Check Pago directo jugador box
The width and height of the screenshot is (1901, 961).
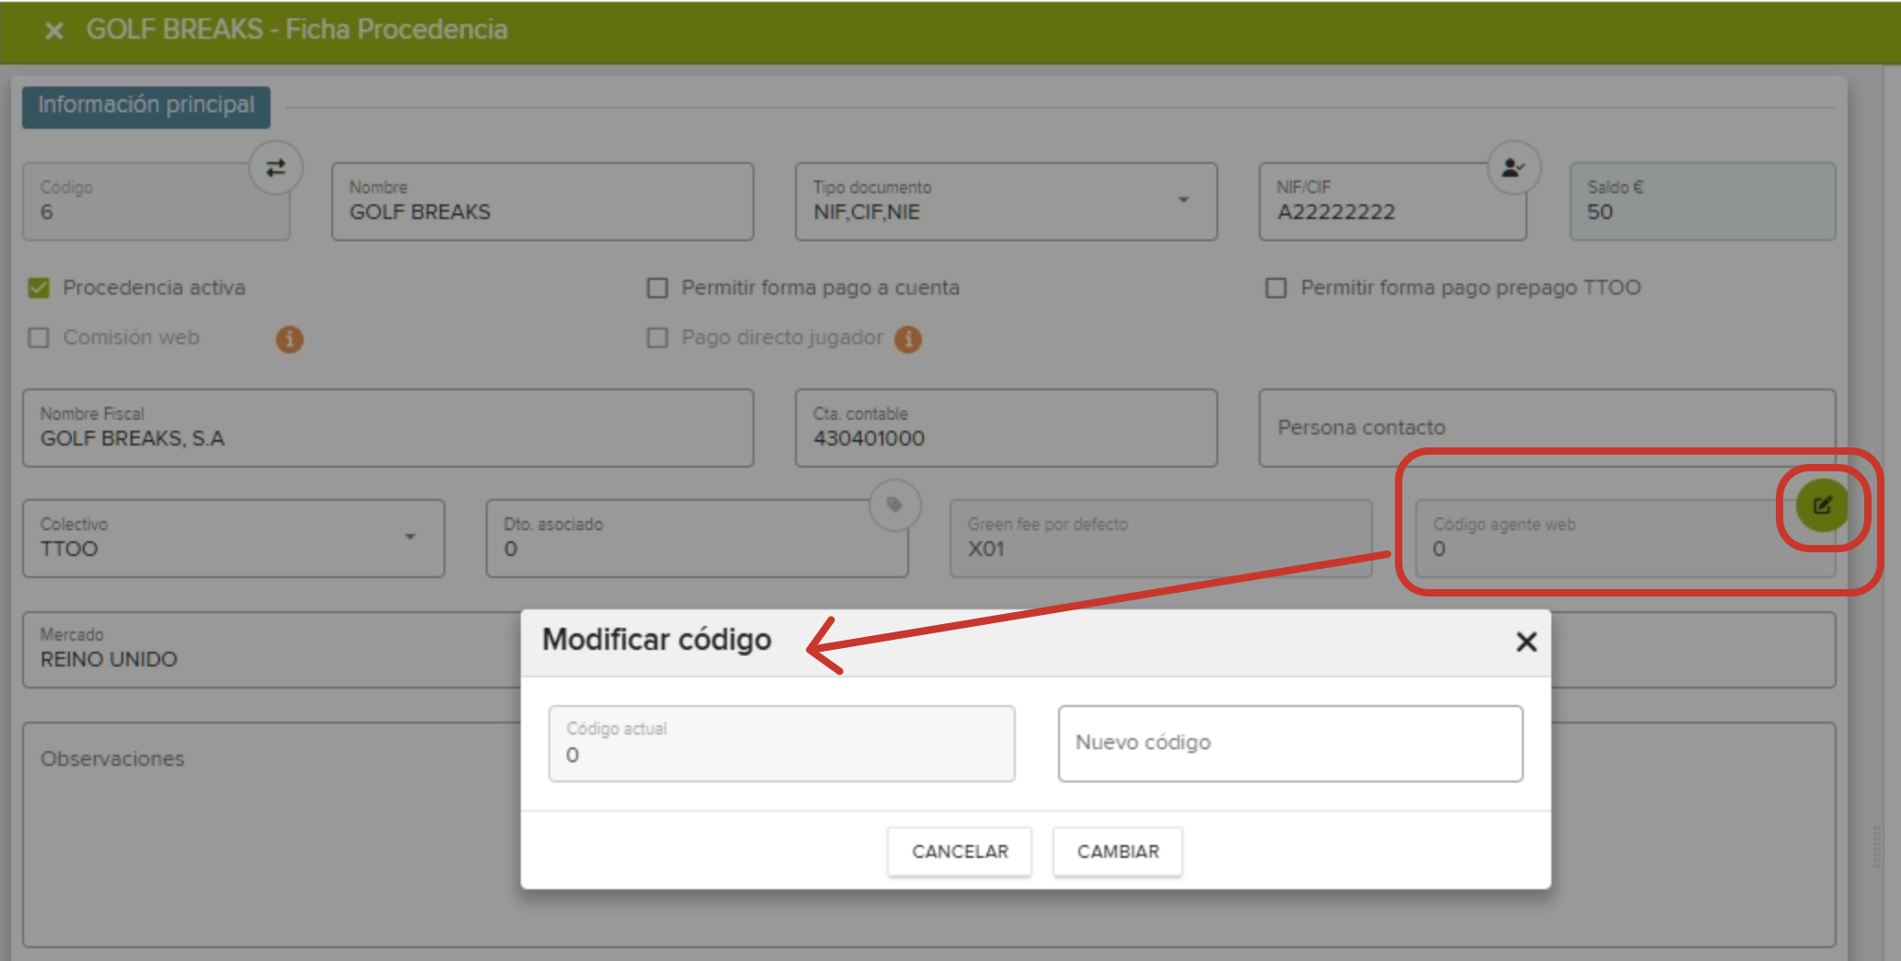657,338
